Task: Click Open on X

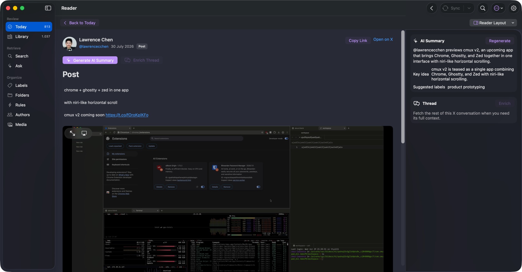Action: pos(383,39)
